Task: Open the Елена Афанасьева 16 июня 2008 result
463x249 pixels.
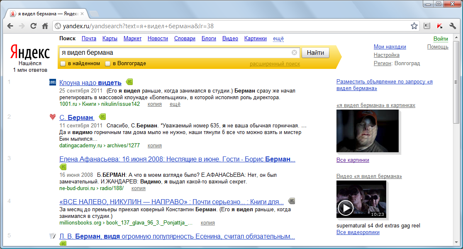Action: tap(177, 159)
